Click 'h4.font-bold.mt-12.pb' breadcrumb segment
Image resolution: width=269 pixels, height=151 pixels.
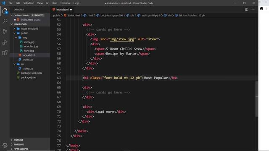point(192,16)
